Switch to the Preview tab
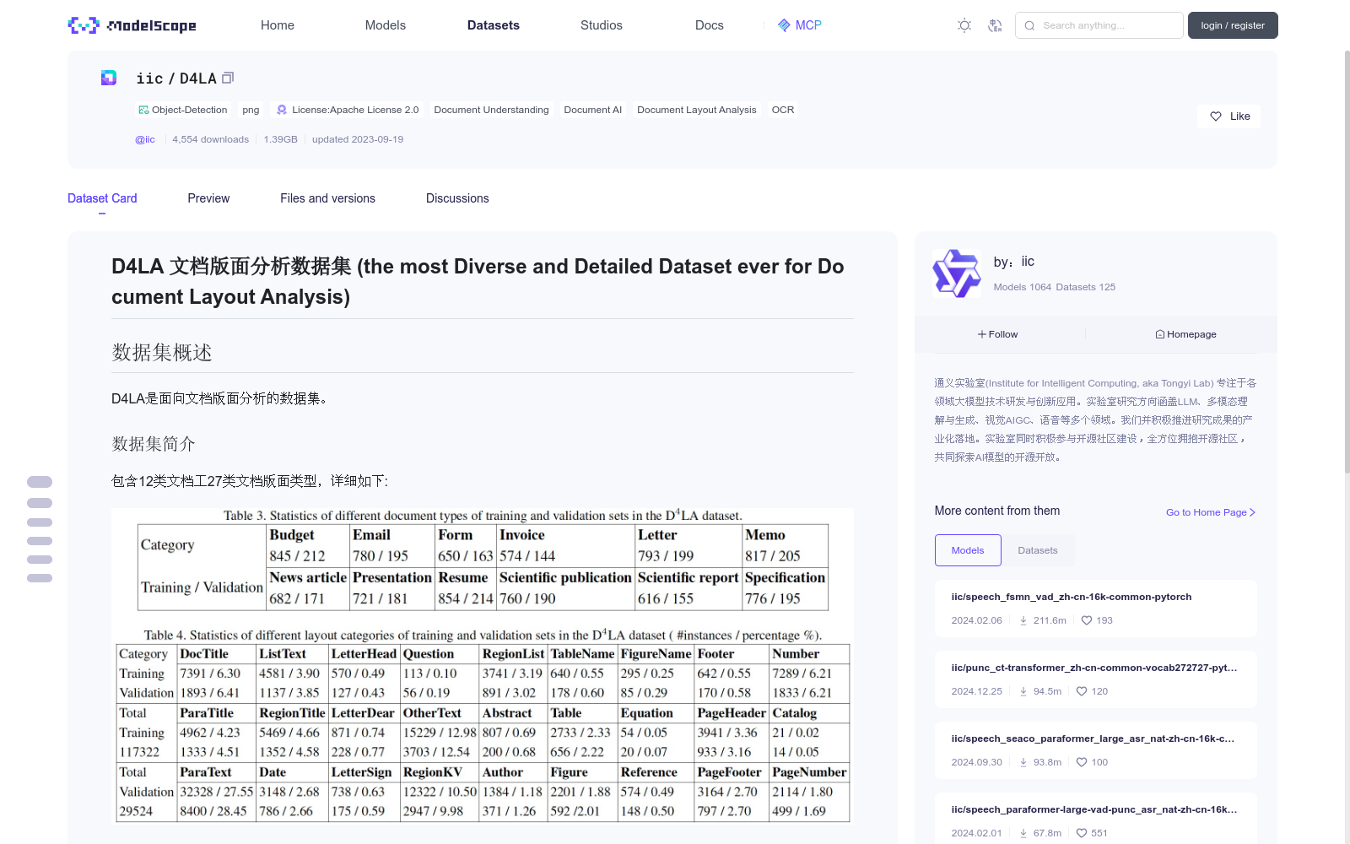Screen dimensions: 1350x844 coord(208,198)
